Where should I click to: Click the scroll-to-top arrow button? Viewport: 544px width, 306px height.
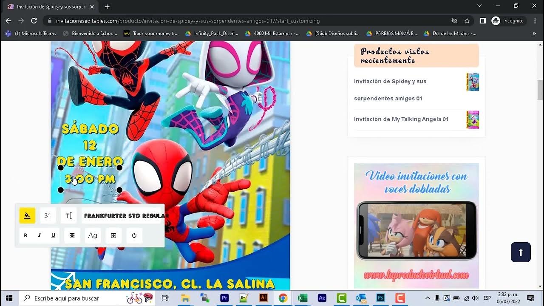click(x=521, y=252)
